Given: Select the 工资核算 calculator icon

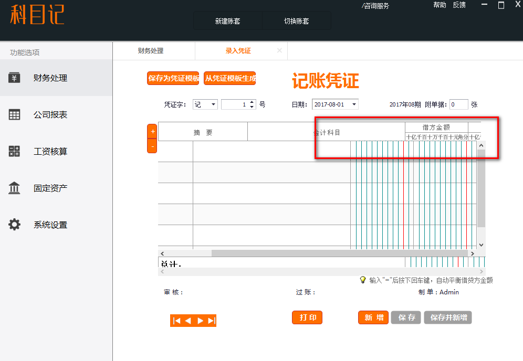Looking at the screenshot, I should [14, 151].
